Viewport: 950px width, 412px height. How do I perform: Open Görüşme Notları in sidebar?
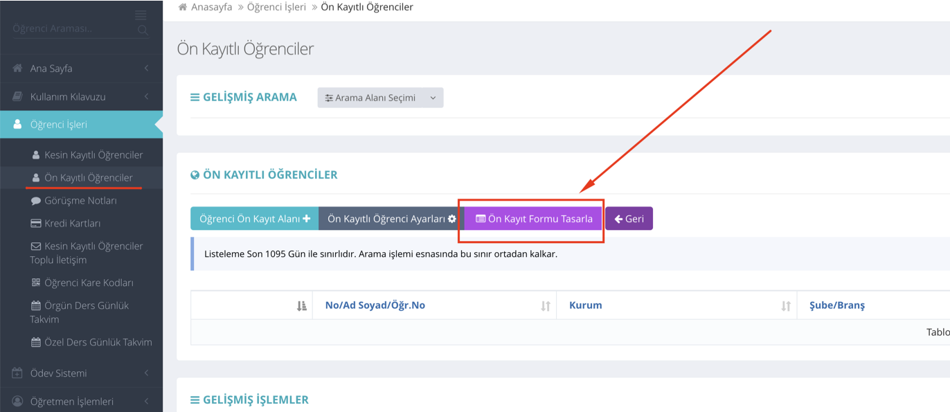[x=80, y=200]
